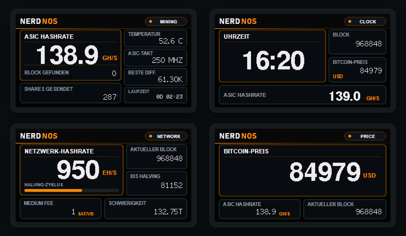Click the SHARES GESENDET 287 tile
406x236 pixels.
pos(71,93)
